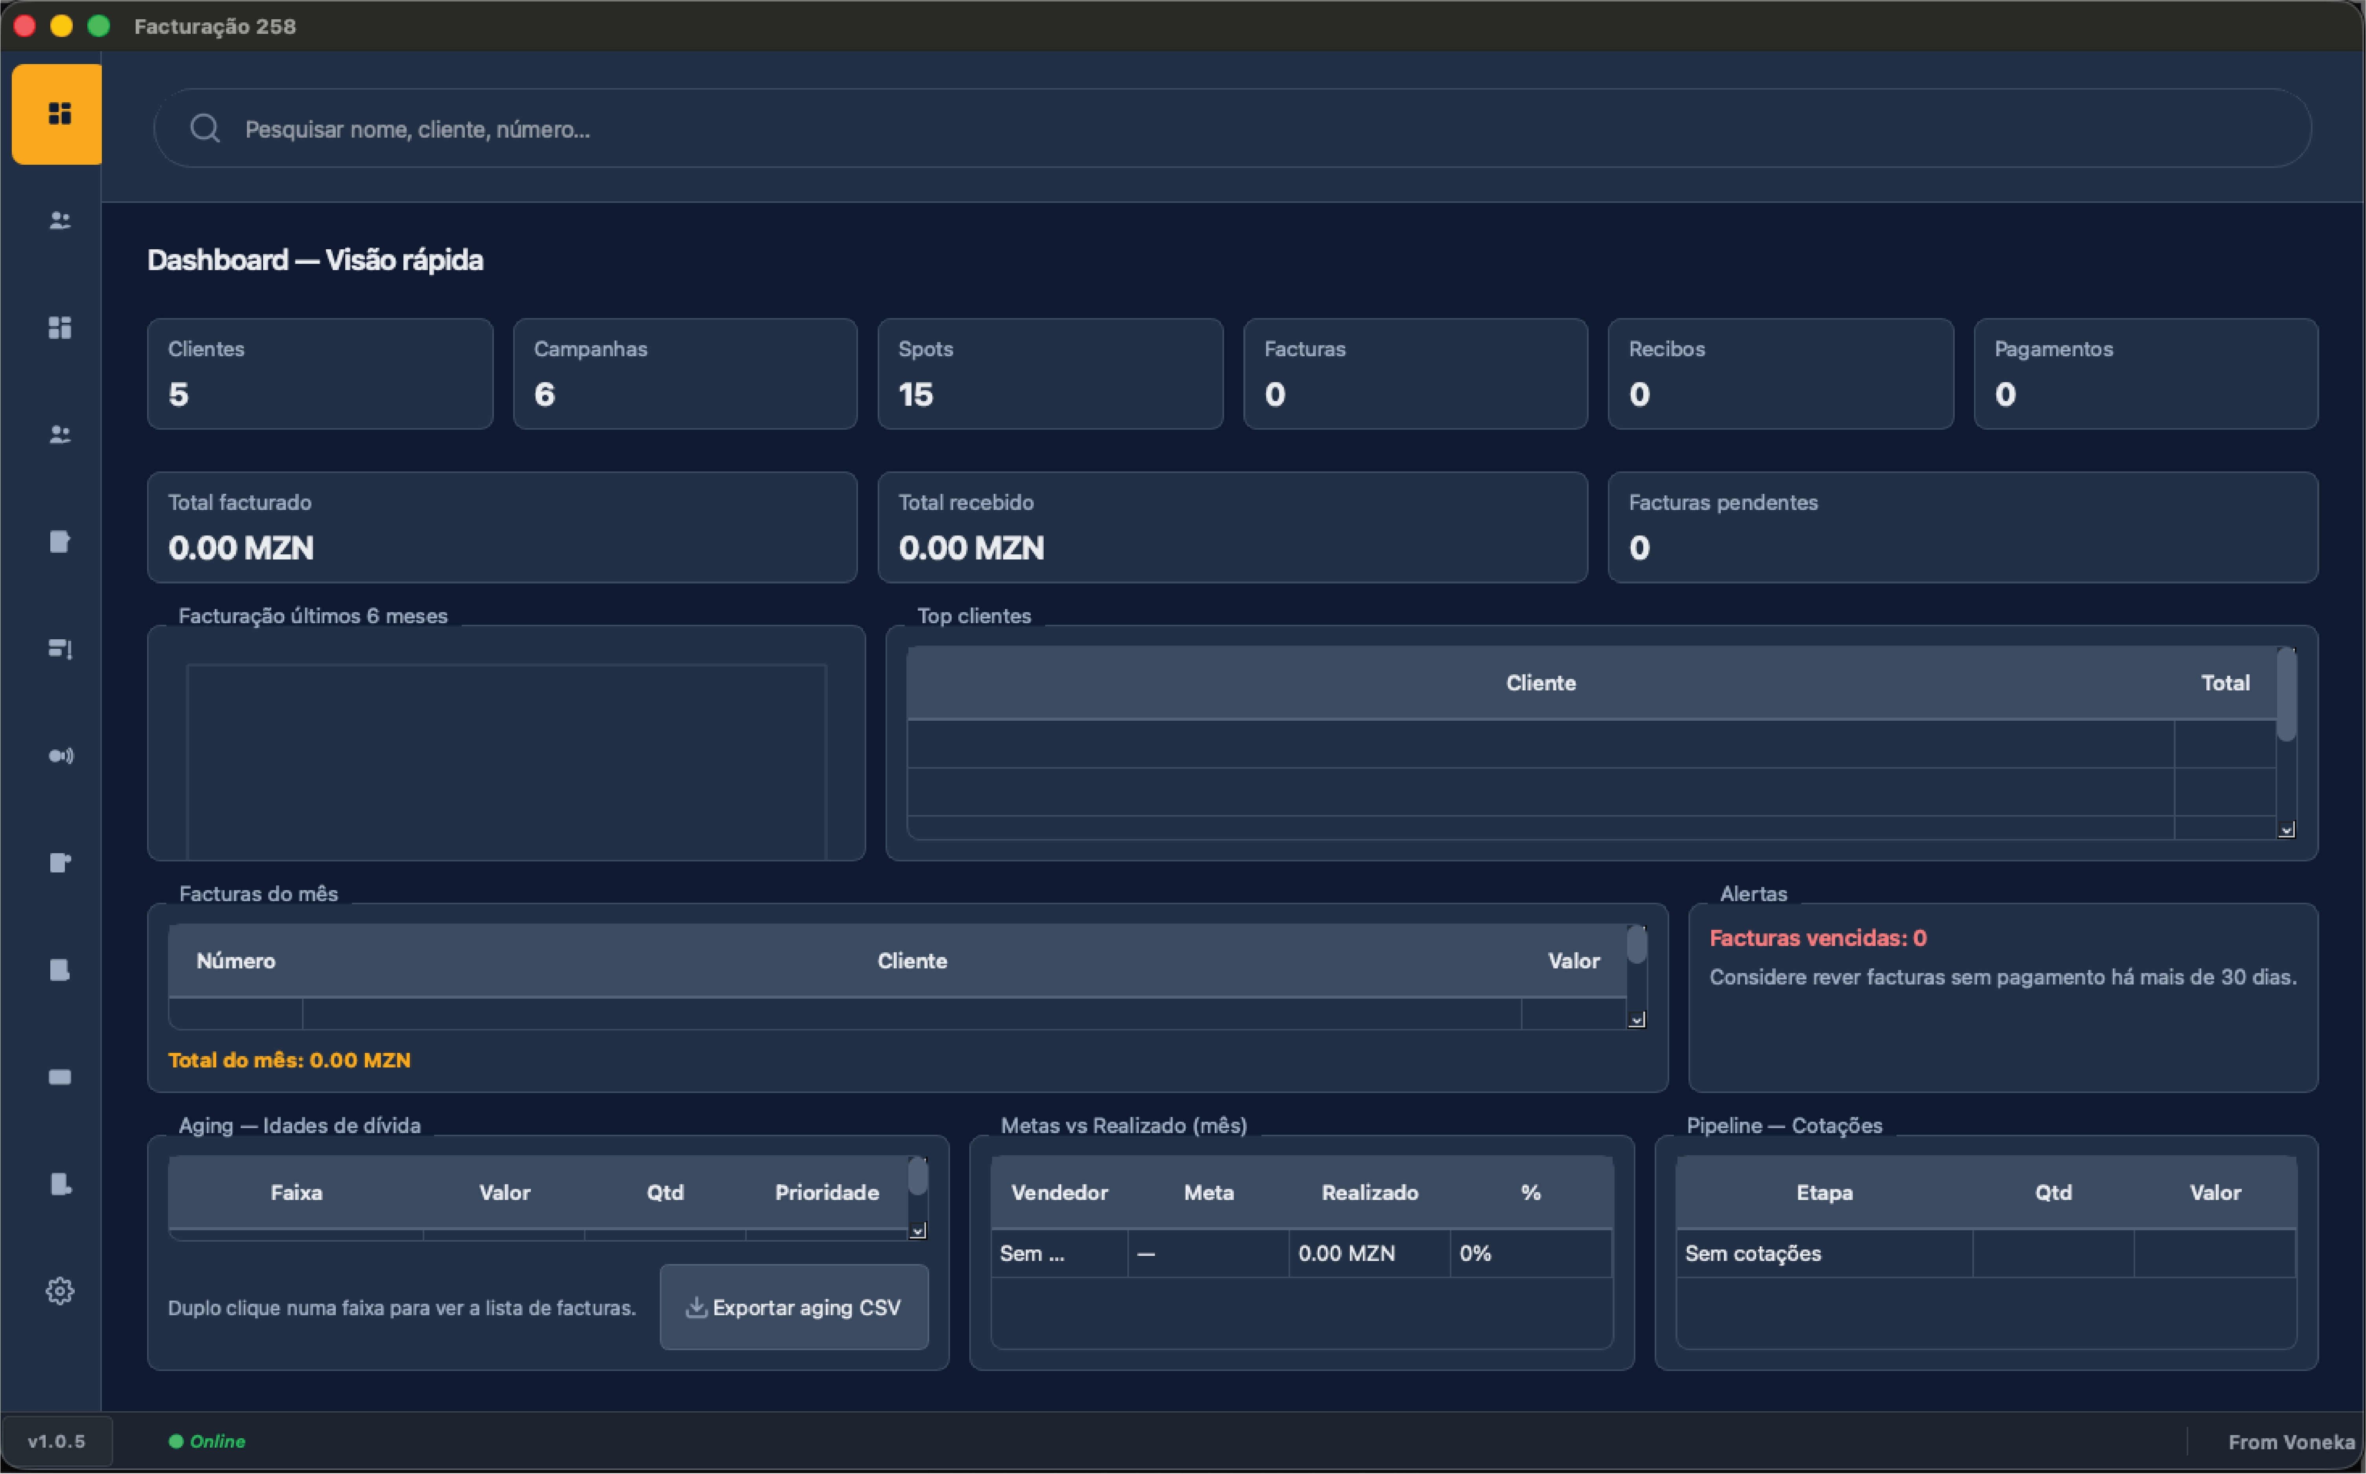Open the invoices document icon in the sidebar
2366x1474 pixels.
point(59,542)
